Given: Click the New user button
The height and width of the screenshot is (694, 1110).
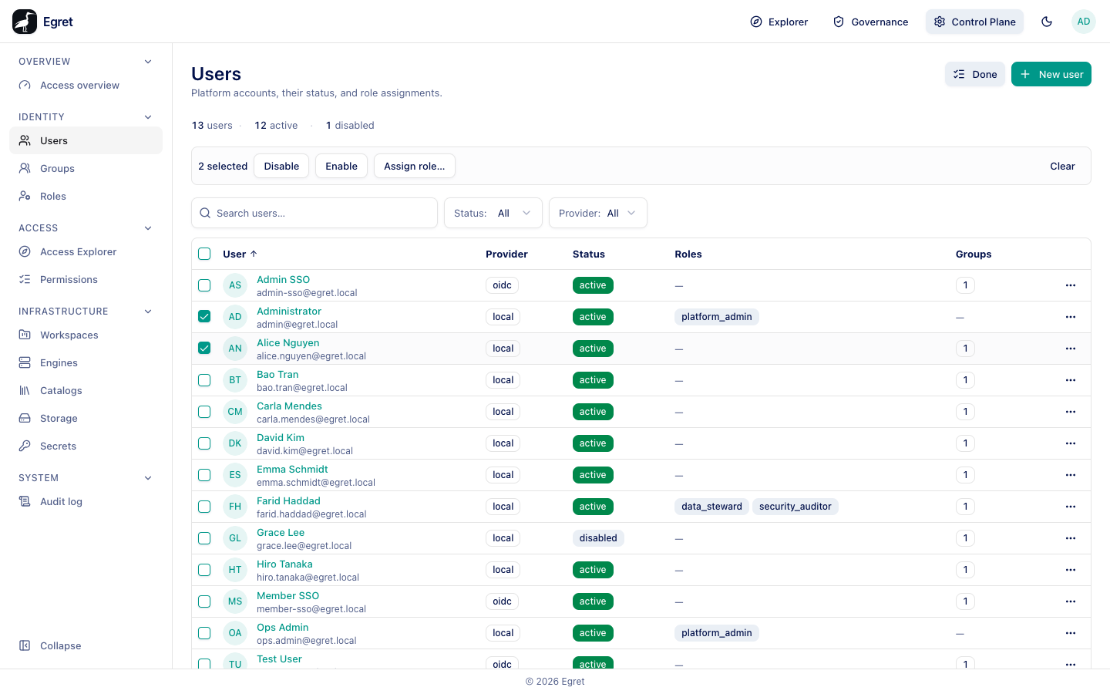Looking at the screenshot, I should click(1051, 74).
